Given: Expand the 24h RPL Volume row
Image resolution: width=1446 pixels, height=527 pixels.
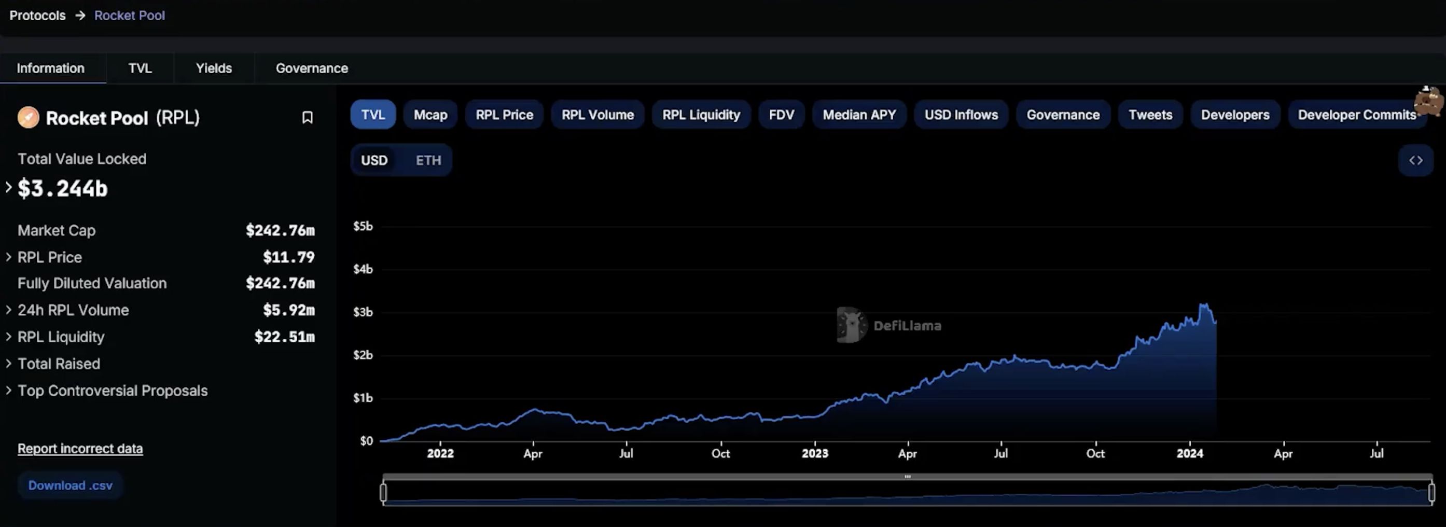Looking at the screenshot, I should (8, 310).
